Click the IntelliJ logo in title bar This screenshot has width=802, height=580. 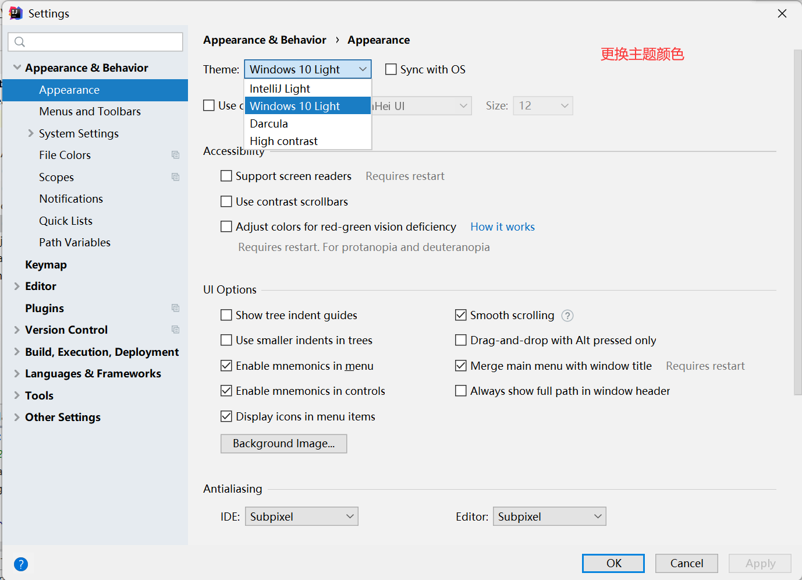16,13
